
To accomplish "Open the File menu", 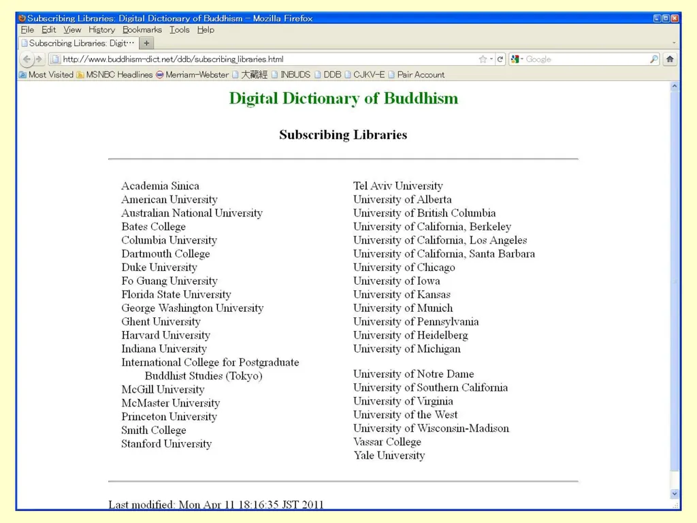I will 27,30.
